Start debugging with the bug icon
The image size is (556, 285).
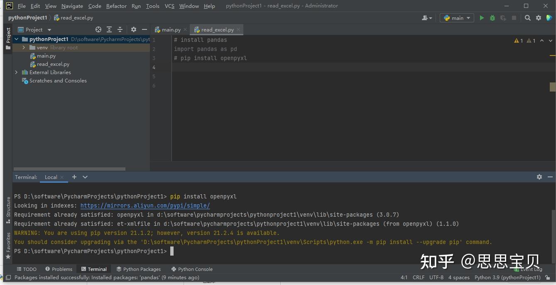[x=492, y=18]
